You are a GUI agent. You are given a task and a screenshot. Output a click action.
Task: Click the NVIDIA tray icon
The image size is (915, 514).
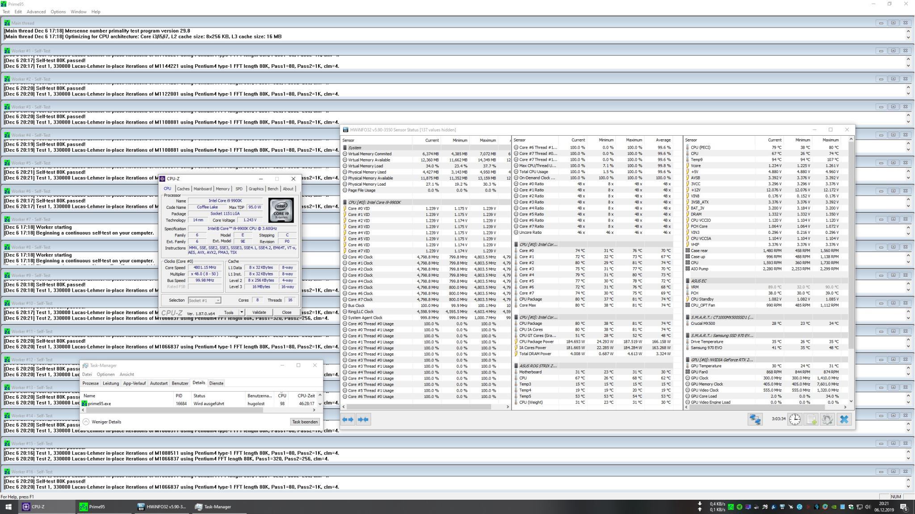[834, 507]
